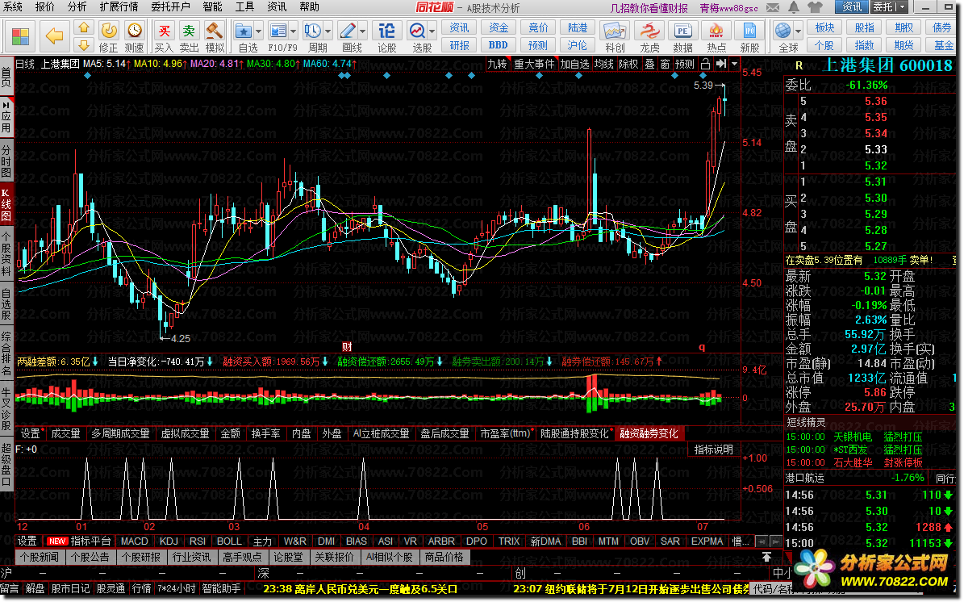The width and height of the screenshot is (964, 602).
Task: Go back with the yellow left arrow
Action: [x=54, y=36]
